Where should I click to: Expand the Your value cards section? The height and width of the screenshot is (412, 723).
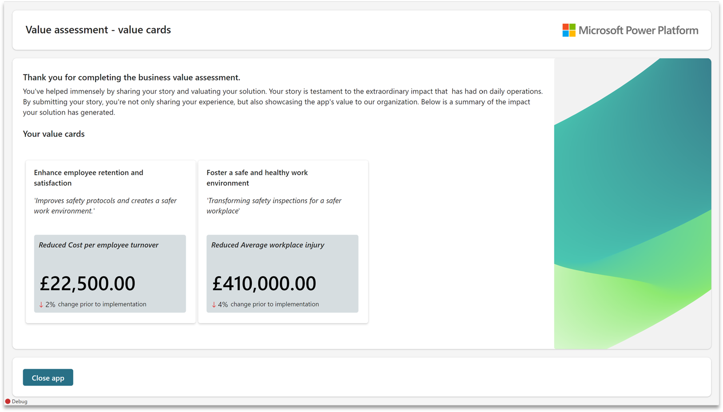coord(54,134)
